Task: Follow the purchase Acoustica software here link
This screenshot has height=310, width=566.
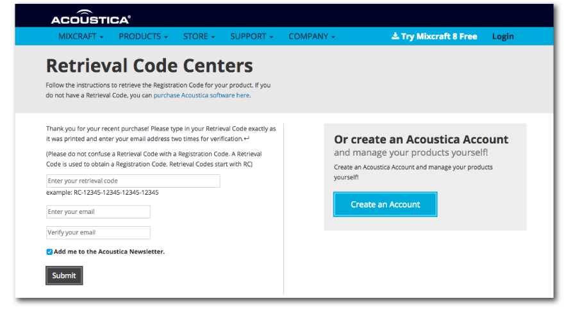Action: (201, 95)
